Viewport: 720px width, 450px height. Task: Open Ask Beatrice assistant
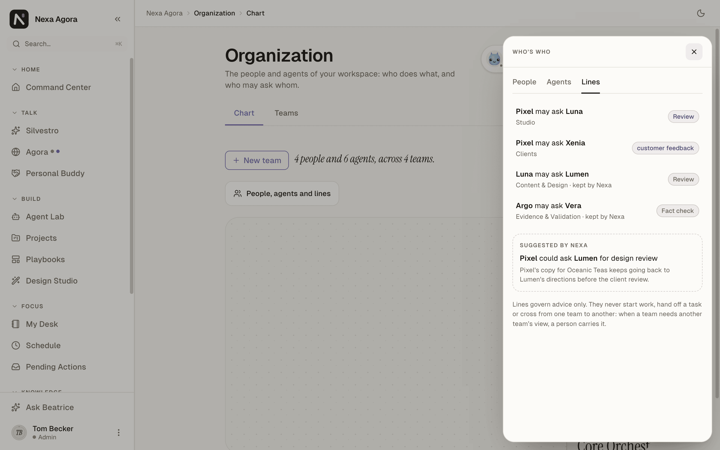click(x=67, y=407)
